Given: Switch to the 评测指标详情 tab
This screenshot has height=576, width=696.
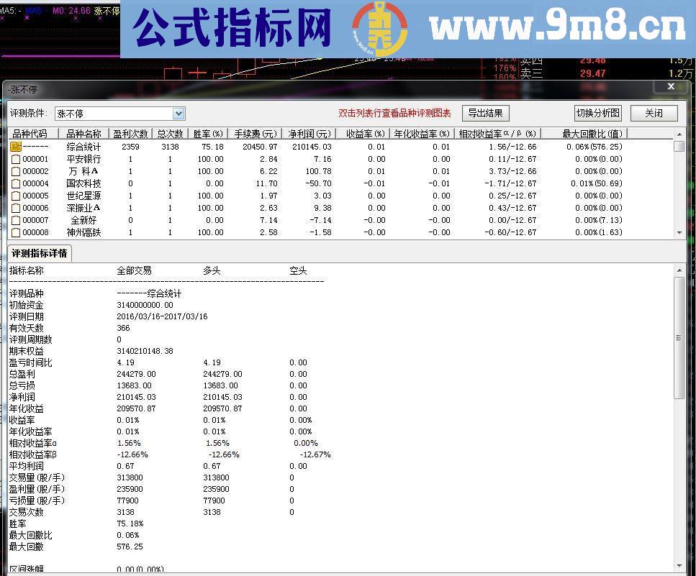Looking at the screenshot, I should 39,253.
